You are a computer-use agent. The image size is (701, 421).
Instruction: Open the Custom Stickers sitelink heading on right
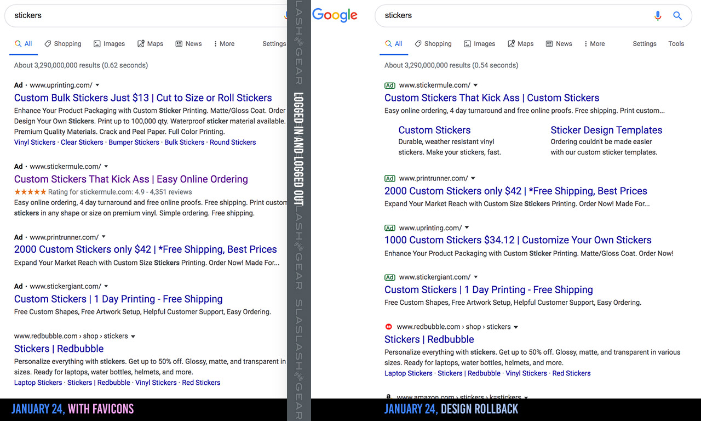click(434, 130)
